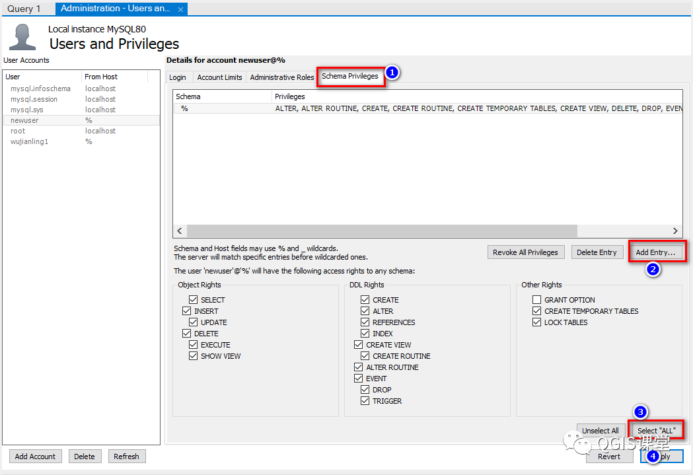Close the Administration - Users tab

pos(180,9)
